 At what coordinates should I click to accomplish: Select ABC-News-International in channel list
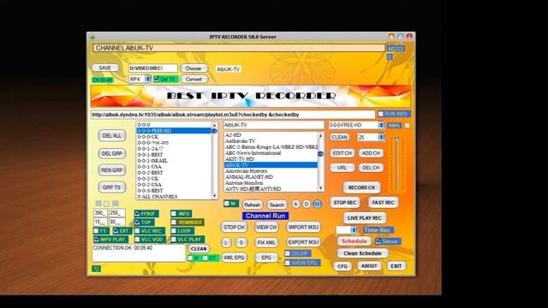pos(271,153)
